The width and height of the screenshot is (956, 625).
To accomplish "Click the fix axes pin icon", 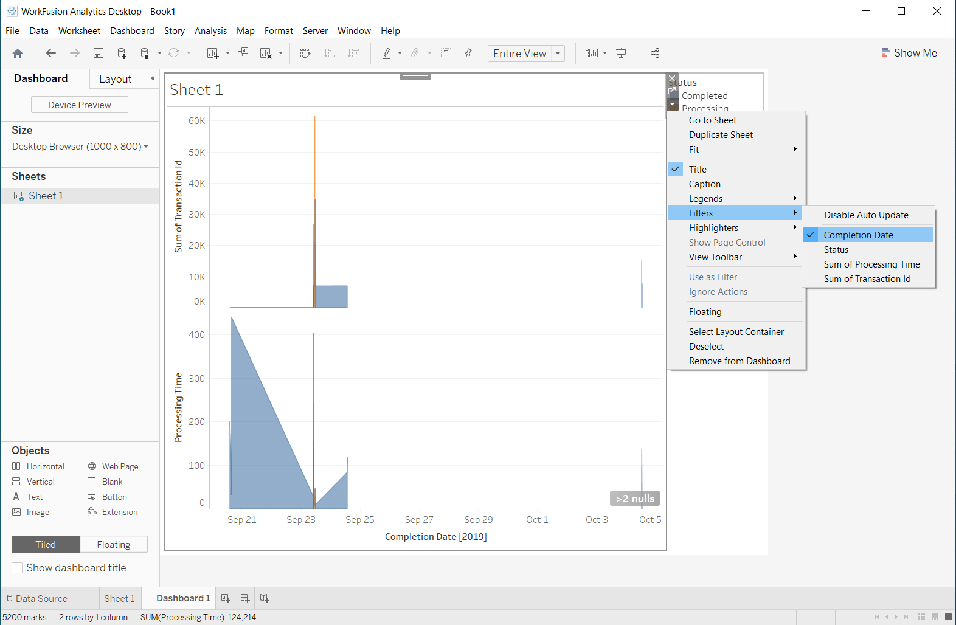I will click(469, 54).
